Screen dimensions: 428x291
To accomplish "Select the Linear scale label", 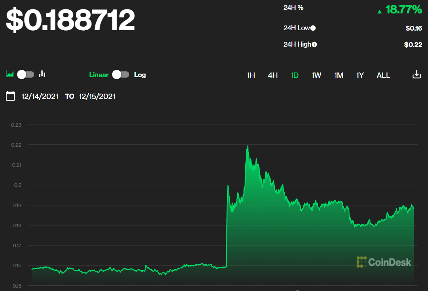I will click(99, 75).
